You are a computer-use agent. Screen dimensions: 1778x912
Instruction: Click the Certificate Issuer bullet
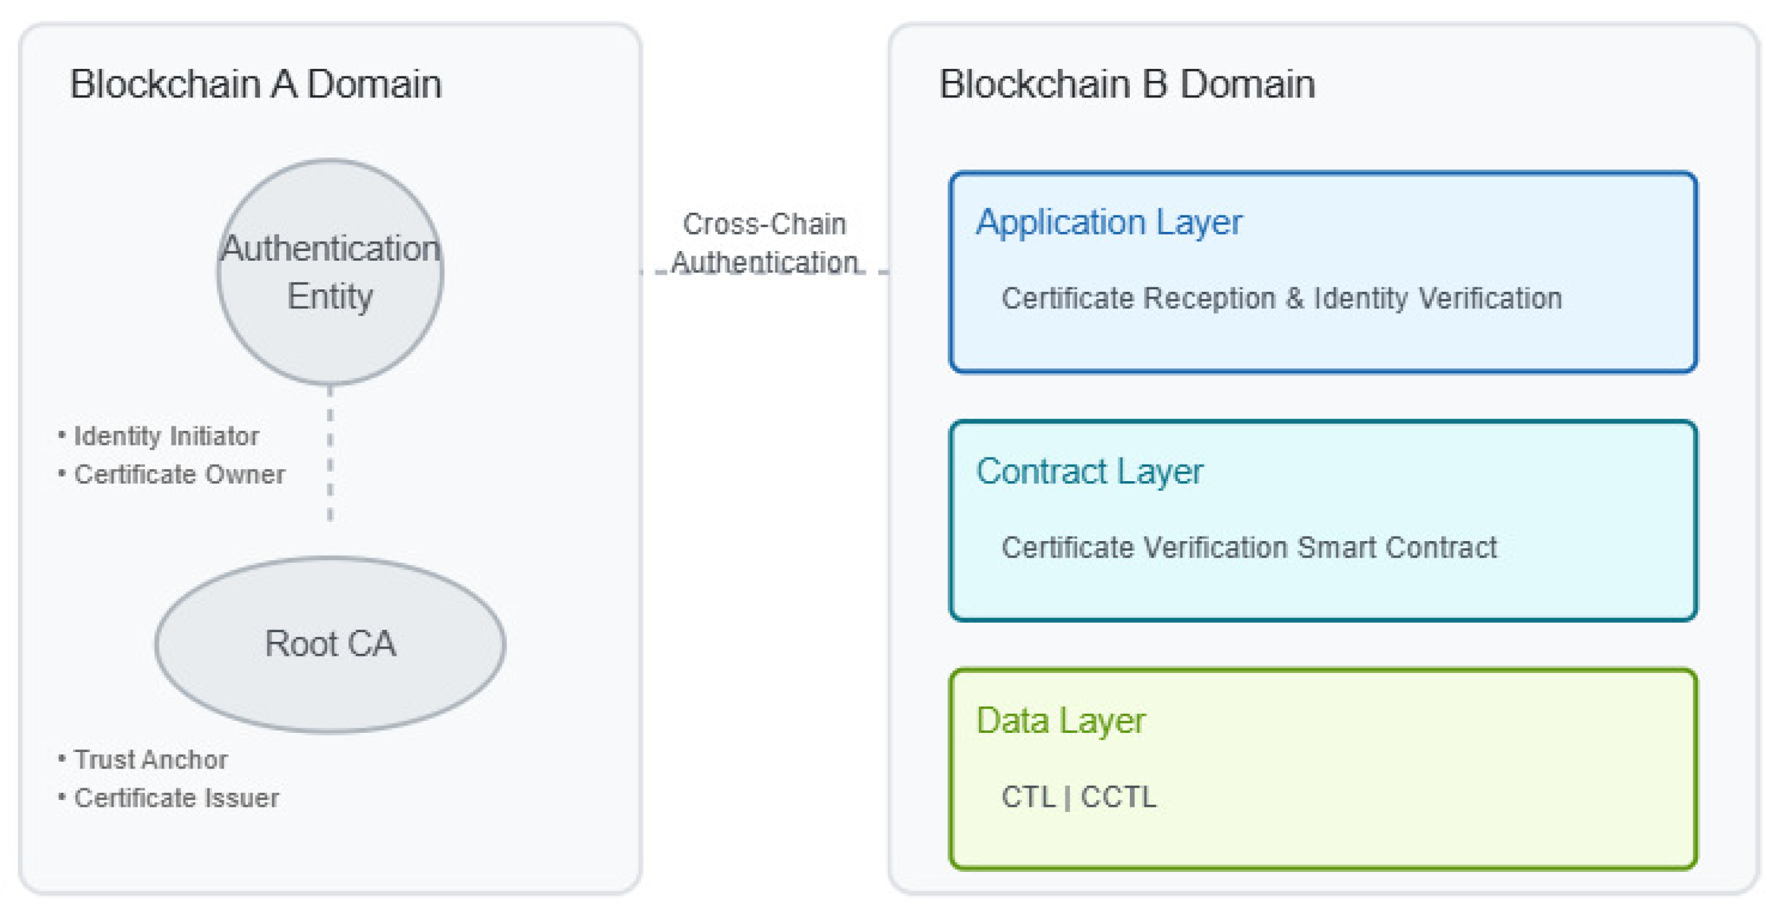[x=176, y=798]
